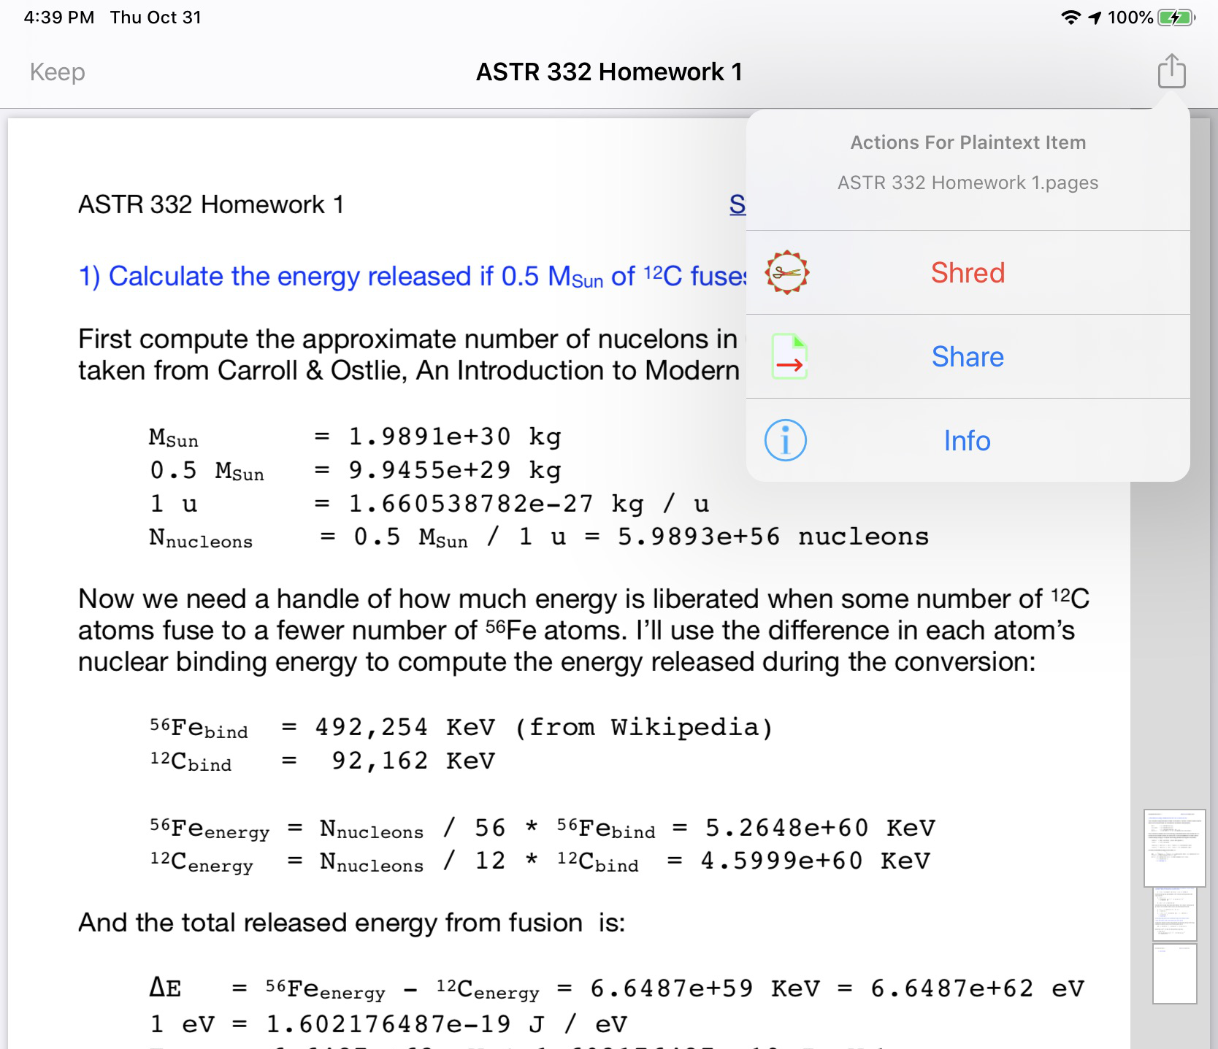
Task: Choose Shred from the actions menu
Action: pos(967,273)
